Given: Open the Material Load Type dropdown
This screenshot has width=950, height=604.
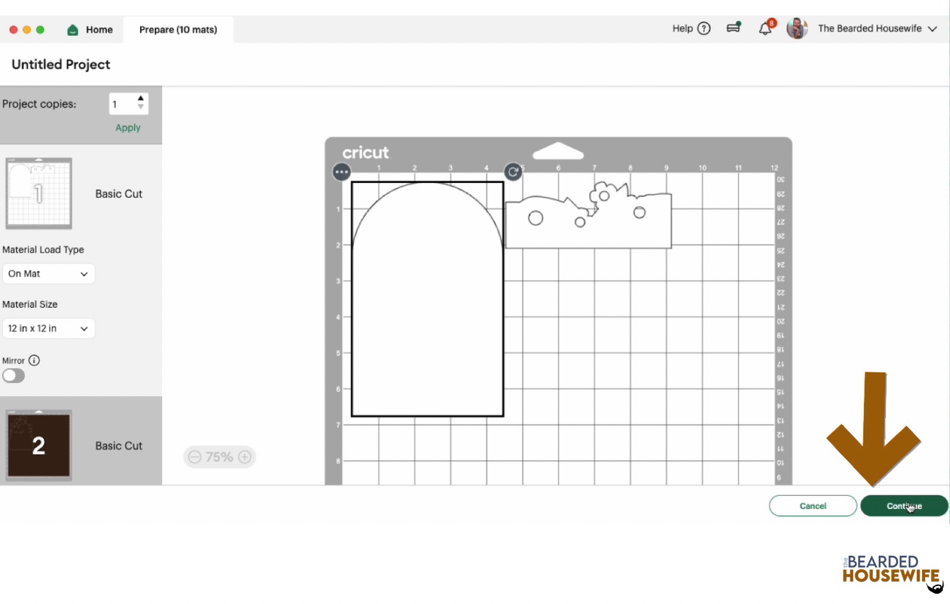Looking at the screenshot, I should 48,274.
